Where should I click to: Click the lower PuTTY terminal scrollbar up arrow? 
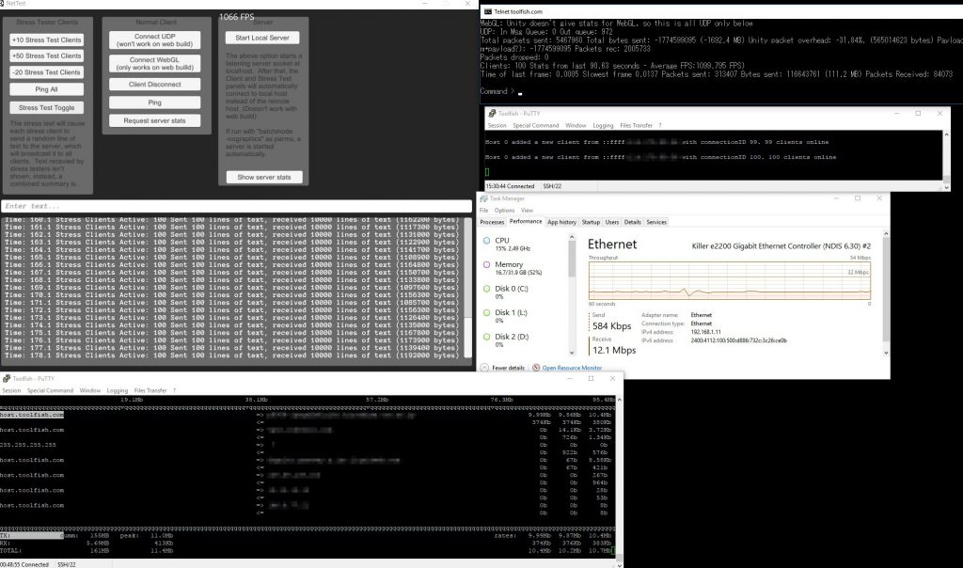(619, 400)
